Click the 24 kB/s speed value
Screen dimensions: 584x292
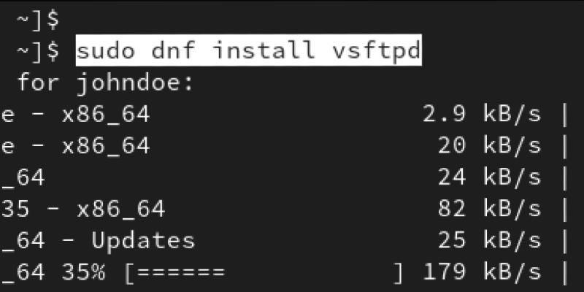coord(489,177)
